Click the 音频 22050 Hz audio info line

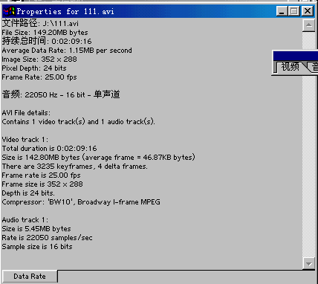pyautogui.click(x=61, y=94)
